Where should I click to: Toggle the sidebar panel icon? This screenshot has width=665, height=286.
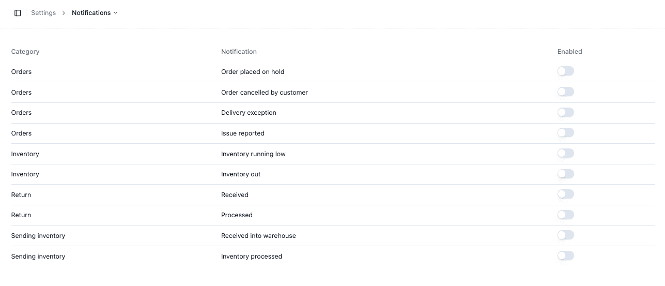point(18,13)
